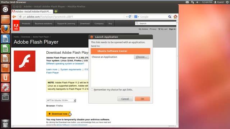Open the Buy menu

click(110, 24)
